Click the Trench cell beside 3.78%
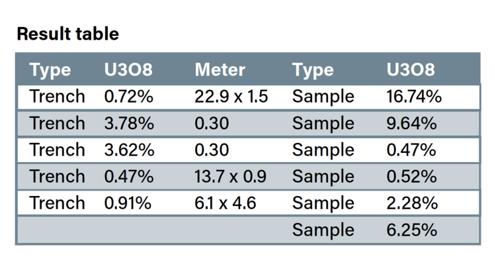Viewport: 494px width, 278px height. point(57,123)
